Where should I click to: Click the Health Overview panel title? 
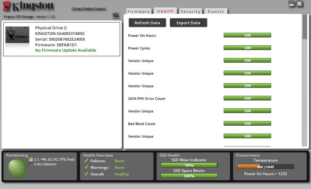coord(98,155)
